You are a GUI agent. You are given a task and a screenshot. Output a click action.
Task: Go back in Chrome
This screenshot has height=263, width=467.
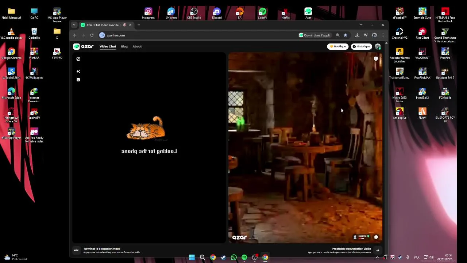75,35
